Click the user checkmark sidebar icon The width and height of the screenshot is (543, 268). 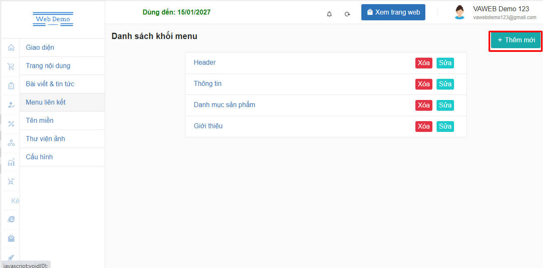(x=11, y=105)
